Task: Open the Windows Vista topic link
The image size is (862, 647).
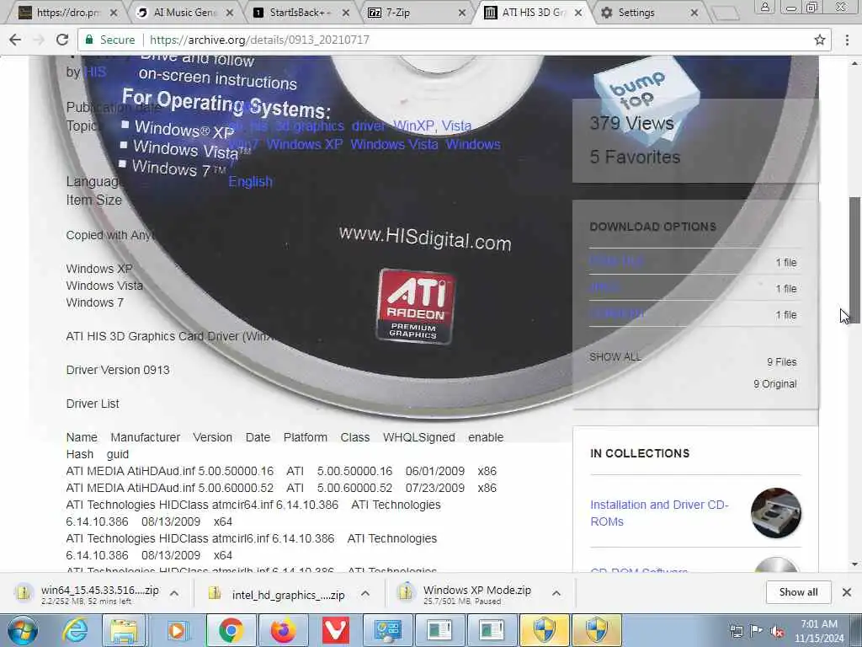Action: pyautogui.click(x=394, y=144)
